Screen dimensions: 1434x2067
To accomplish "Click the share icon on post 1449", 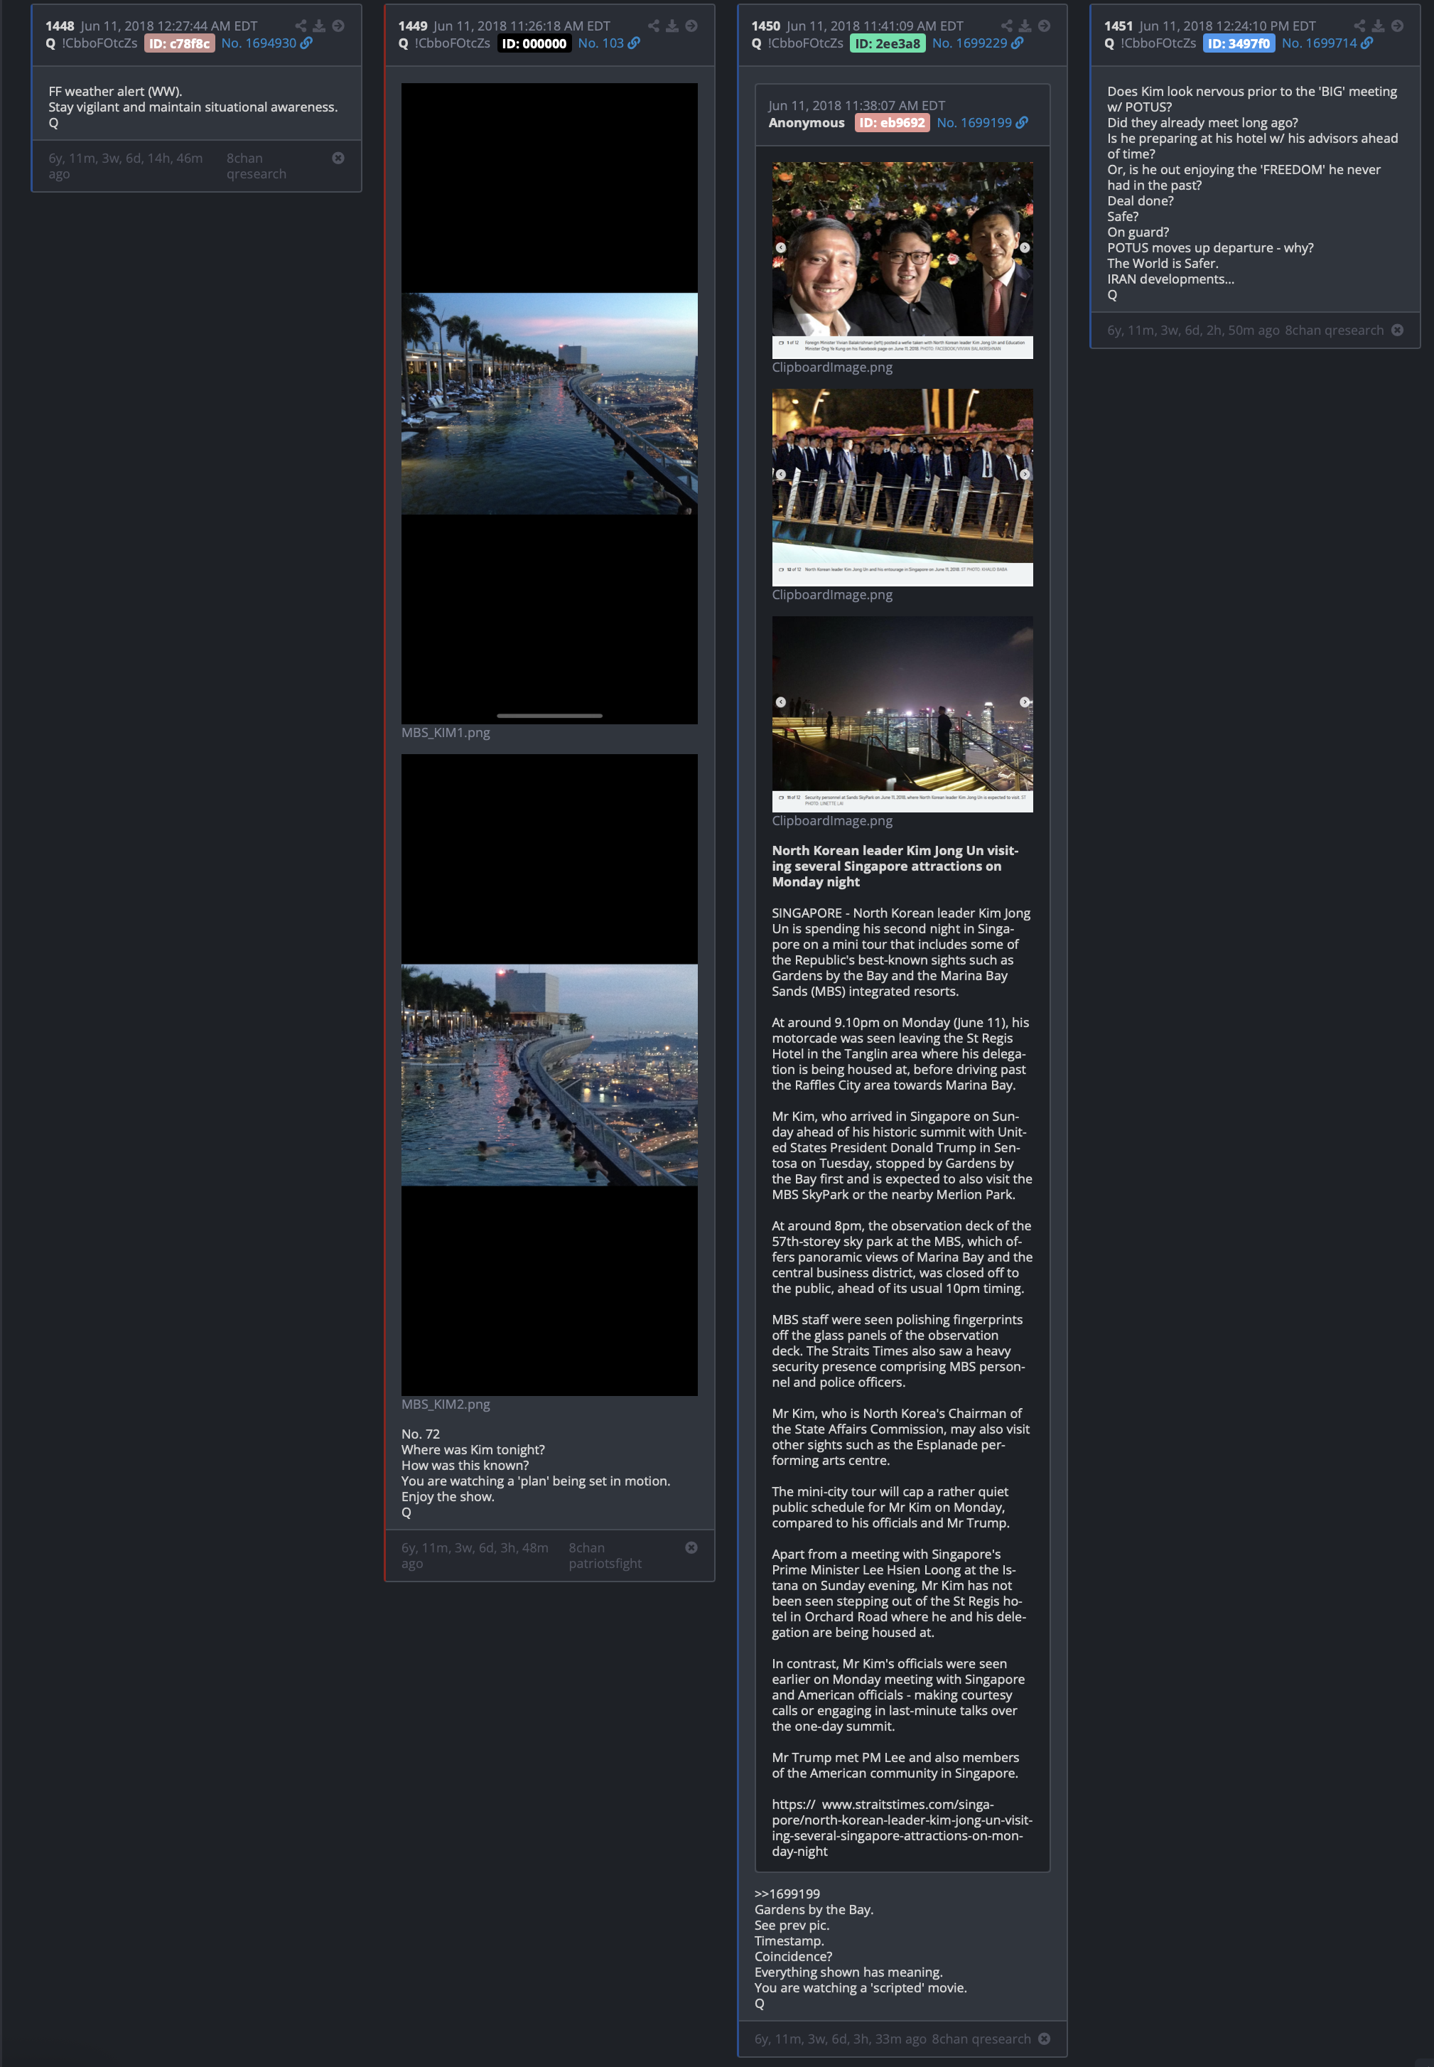I will click(654, 26).
